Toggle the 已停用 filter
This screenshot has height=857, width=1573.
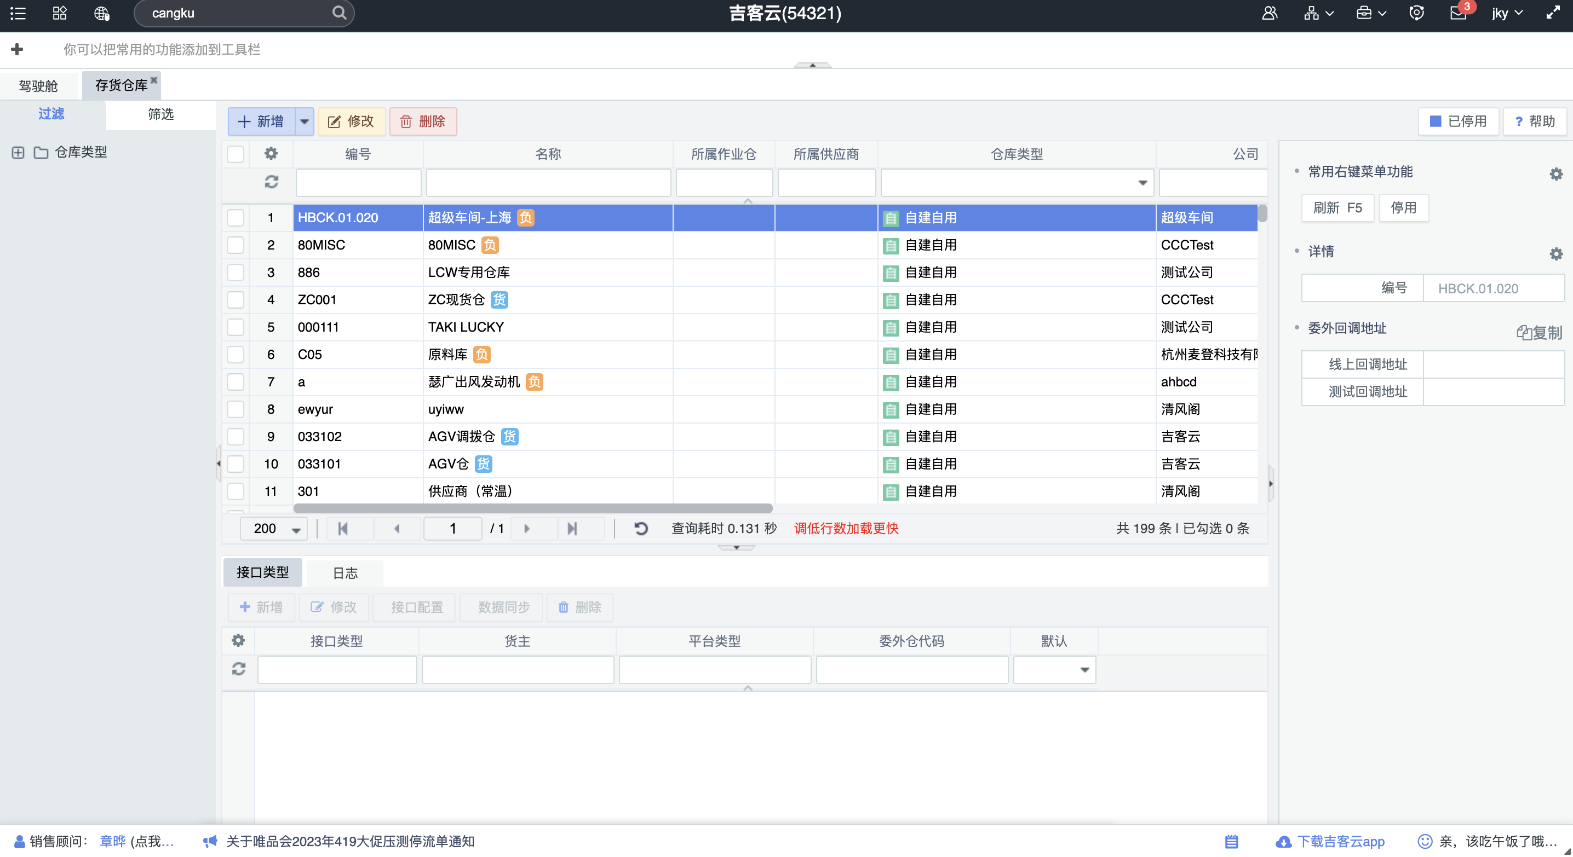(1458, 121)
